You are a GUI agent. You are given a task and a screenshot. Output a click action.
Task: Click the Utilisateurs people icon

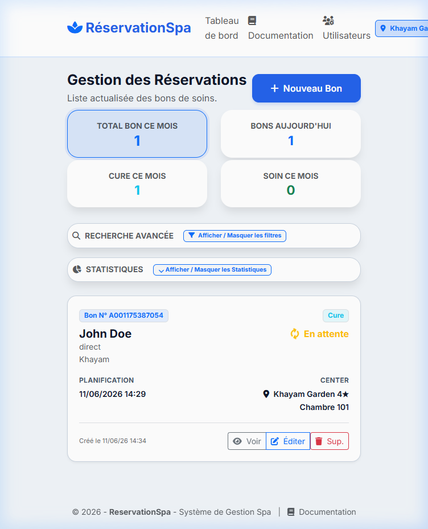328,20
